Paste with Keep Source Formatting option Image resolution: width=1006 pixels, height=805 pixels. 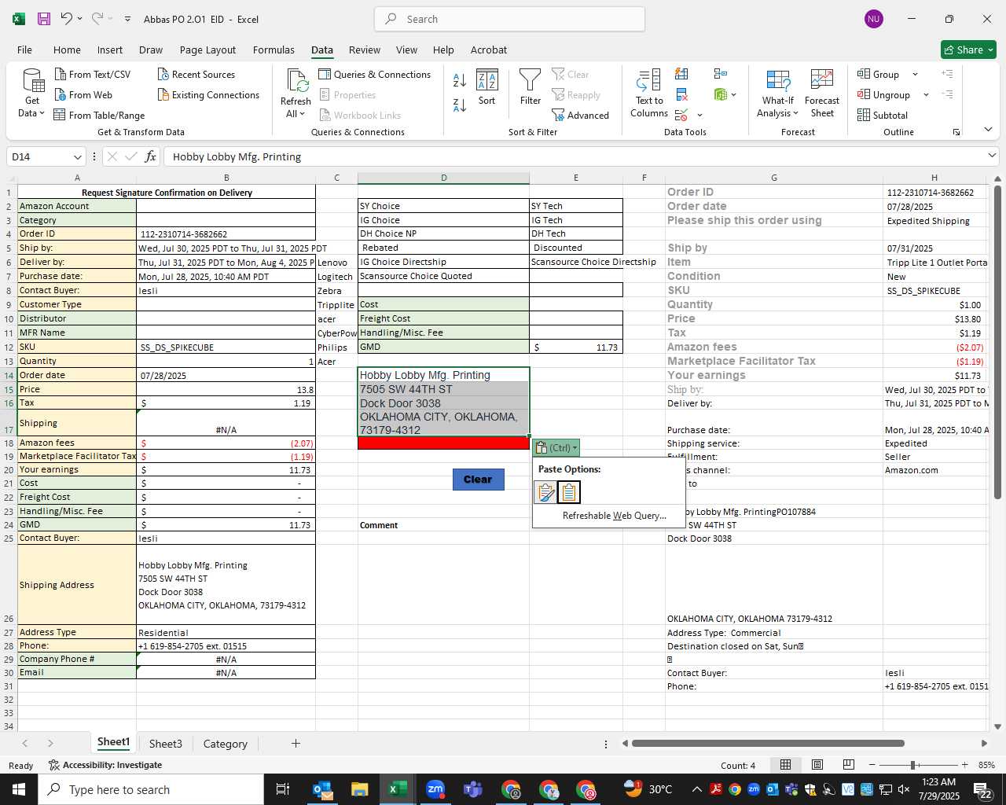545,492
